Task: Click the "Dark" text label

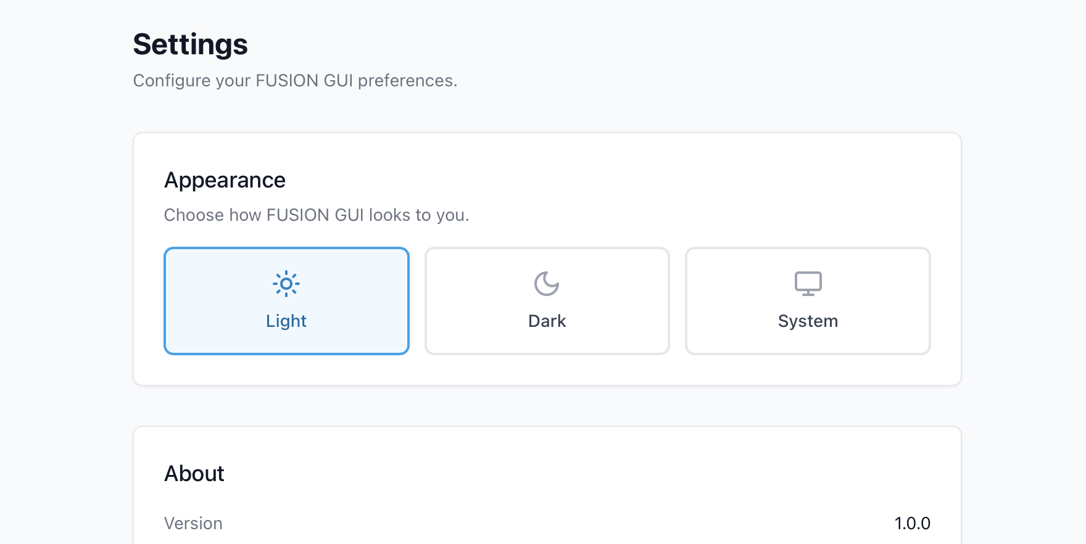Action: [547, 321]
